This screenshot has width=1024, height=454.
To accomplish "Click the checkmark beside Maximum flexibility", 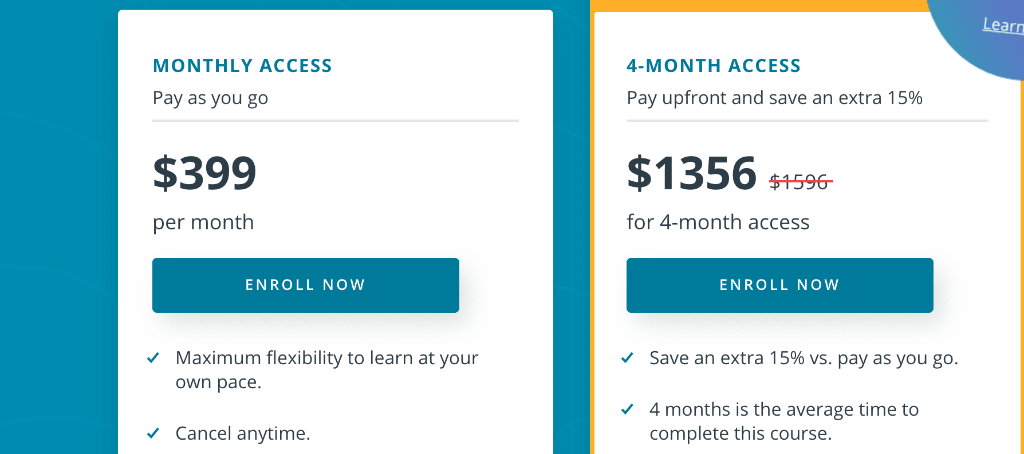I will (153, 359).
